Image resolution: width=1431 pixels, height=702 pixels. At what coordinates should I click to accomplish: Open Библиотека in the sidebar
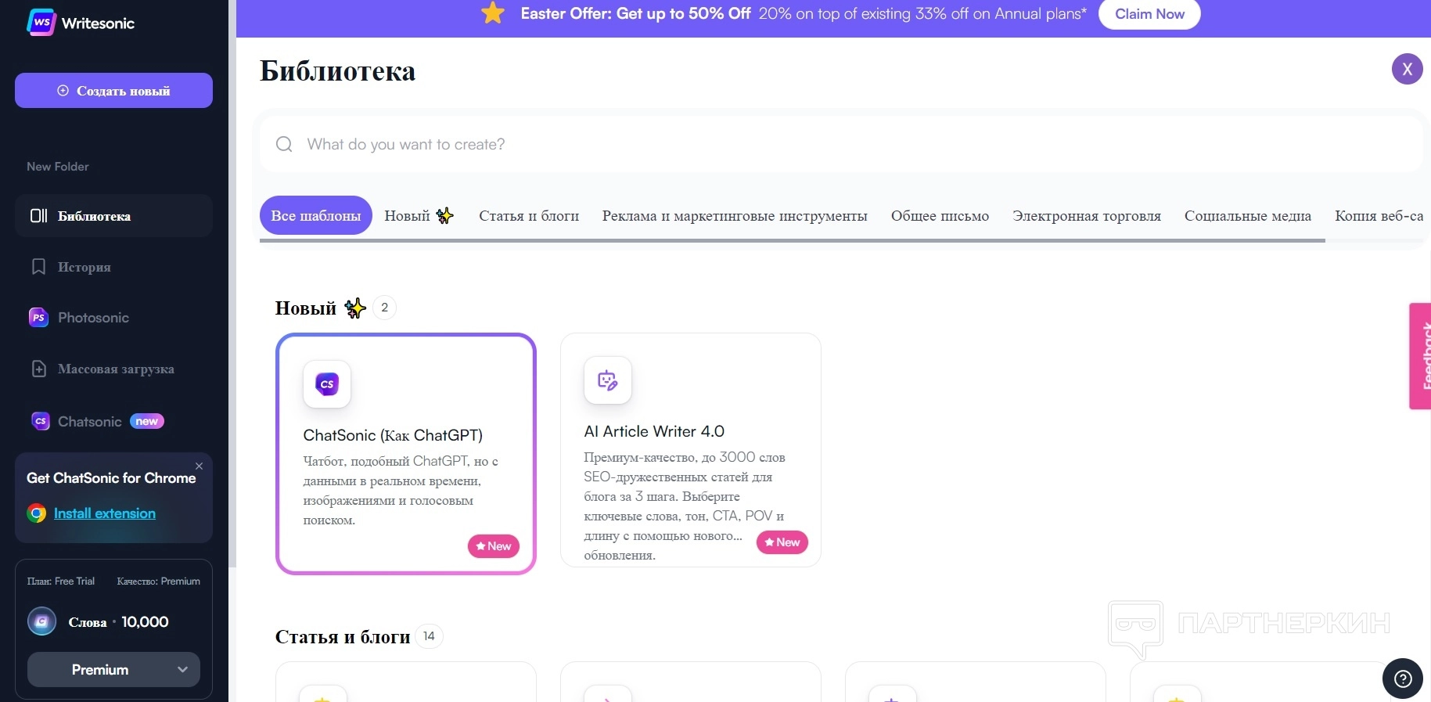(113, 216)
